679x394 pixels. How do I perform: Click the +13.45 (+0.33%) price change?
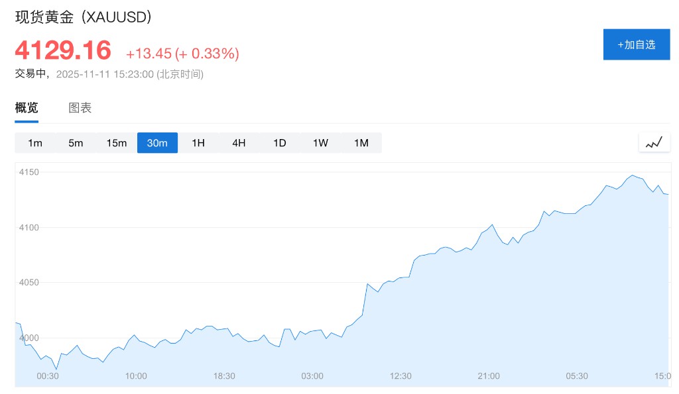(182, 54)
